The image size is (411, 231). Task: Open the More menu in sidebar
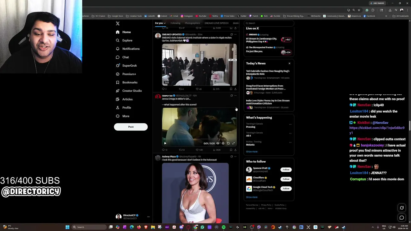pyautogui.click(x=122, y=116)
